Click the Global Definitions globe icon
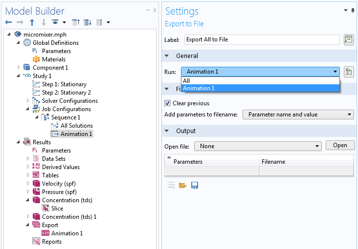358x249 pixels. pos(27,42)
